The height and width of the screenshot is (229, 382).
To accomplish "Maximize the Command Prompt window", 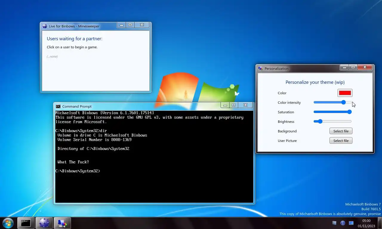I will pos(234,105).
